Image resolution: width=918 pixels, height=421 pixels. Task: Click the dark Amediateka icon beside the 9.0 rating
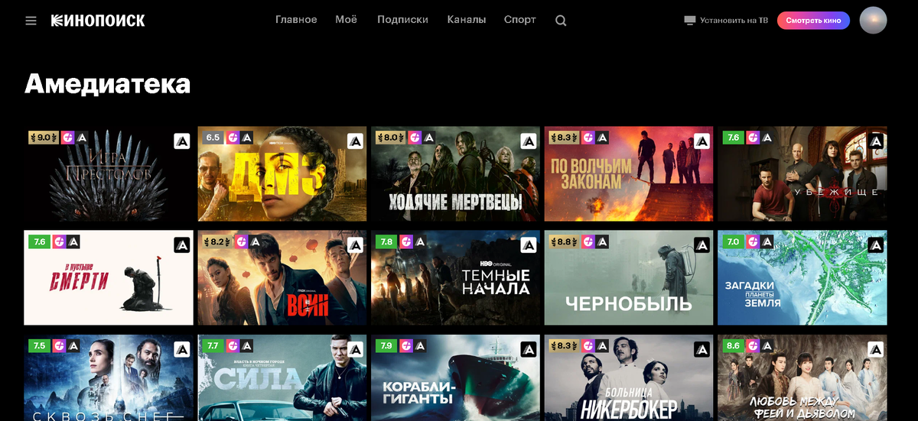[x=83, y=138]
